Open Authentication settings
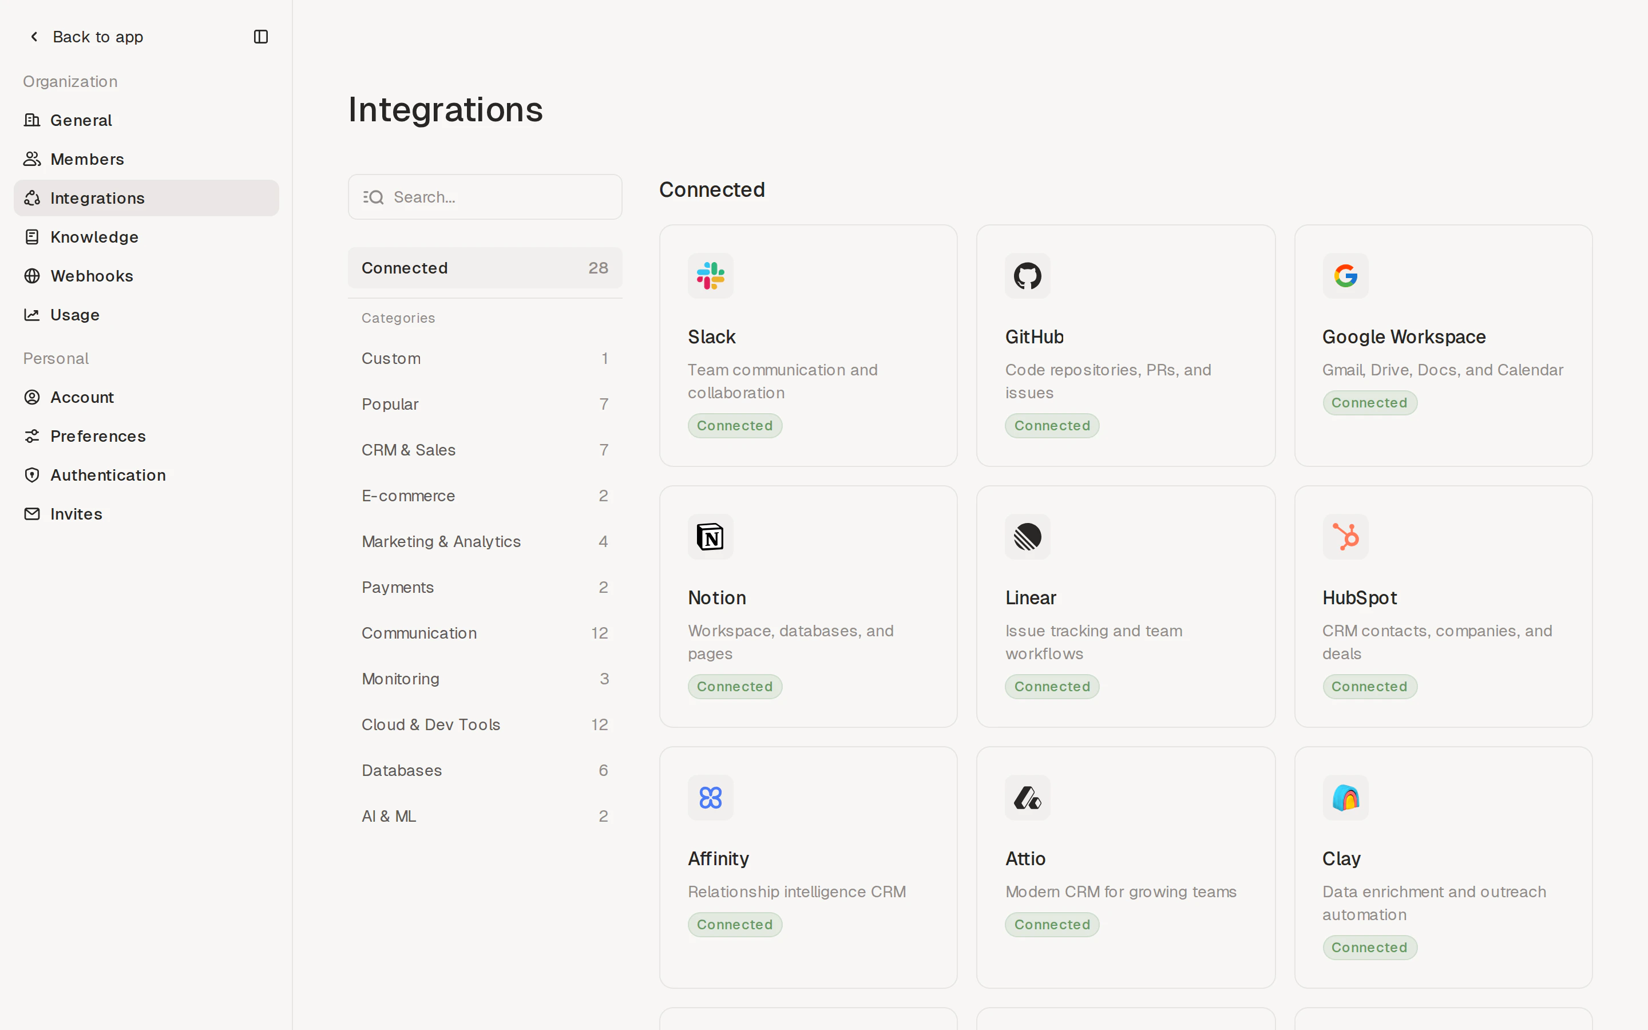This screenshot has width=1648, height=1030. pos(146,475)
